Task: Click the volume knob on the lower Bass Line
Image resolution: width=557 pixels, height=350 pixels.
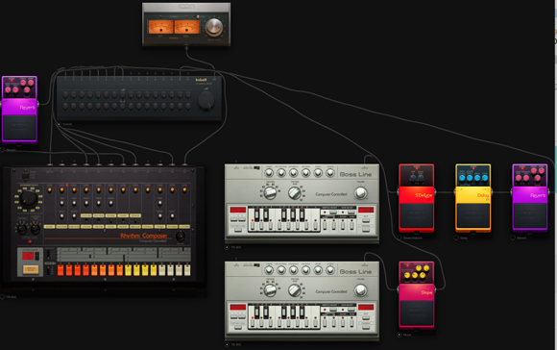Action: tap(360, 290)
